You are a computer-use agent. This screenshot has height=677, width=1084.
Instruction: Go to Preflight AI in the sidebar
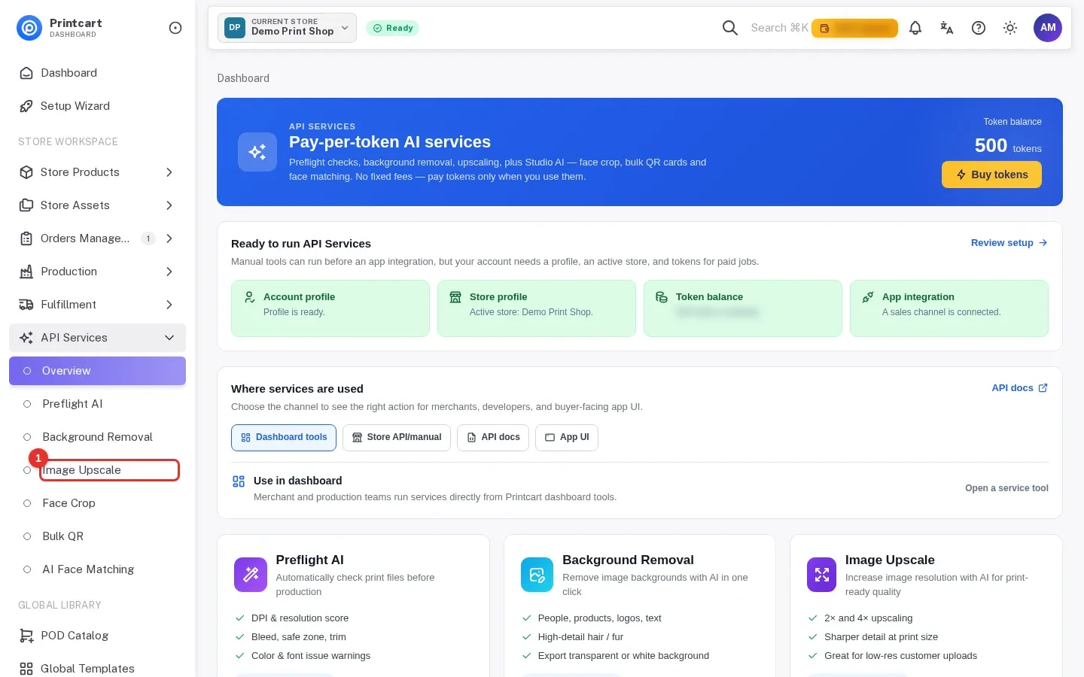pyautogui.click(x=97, y=404)
